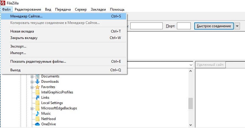
Task: Select the OneDrive cloud icon
Action: [x=37, y=124]
